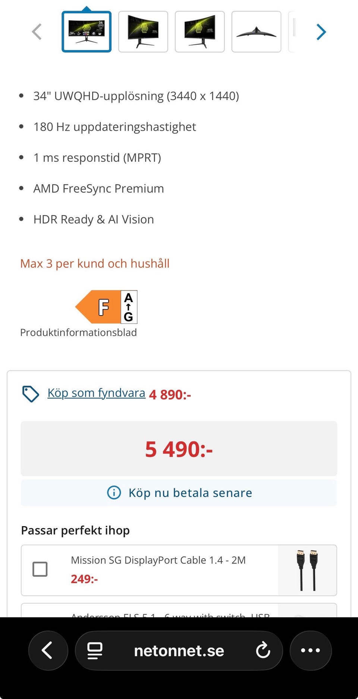Image resolution: width=358 pixels, height=699 pixels.
Task: Reload the netonnet.se page
Action: 263,650
